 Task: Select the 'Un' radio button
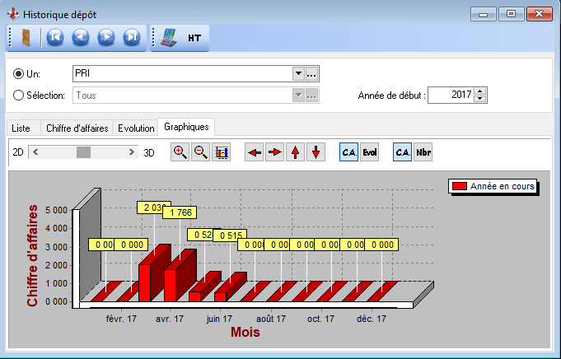click(x=19, y=74)
